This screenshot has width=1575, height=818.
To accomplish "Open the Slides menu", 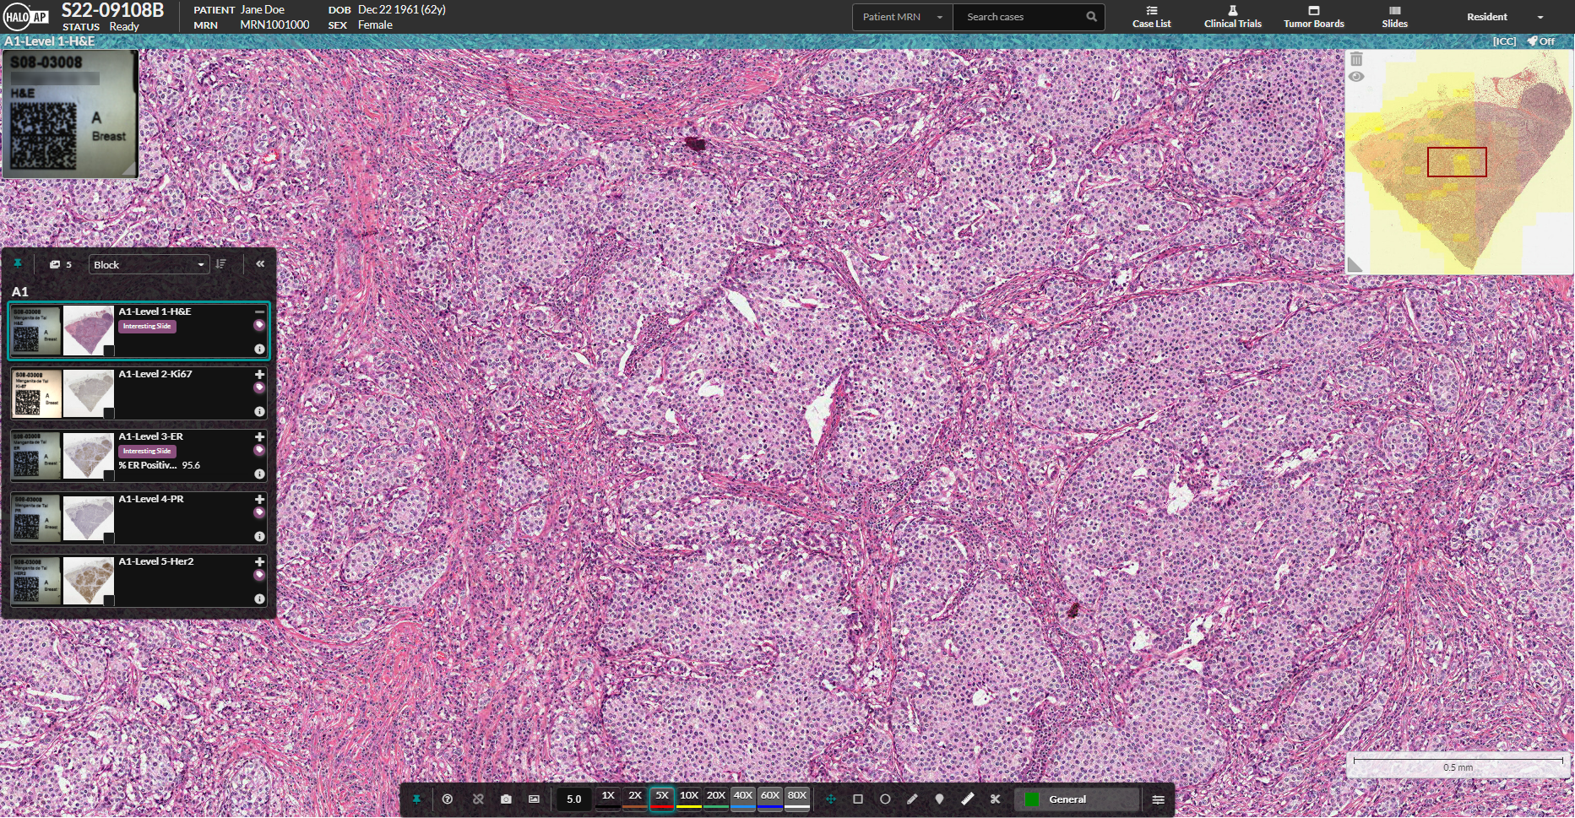I will [x=1394, y=17].
